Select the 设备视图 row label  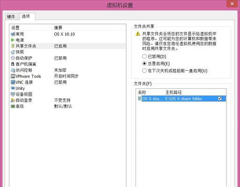(24, 94)
